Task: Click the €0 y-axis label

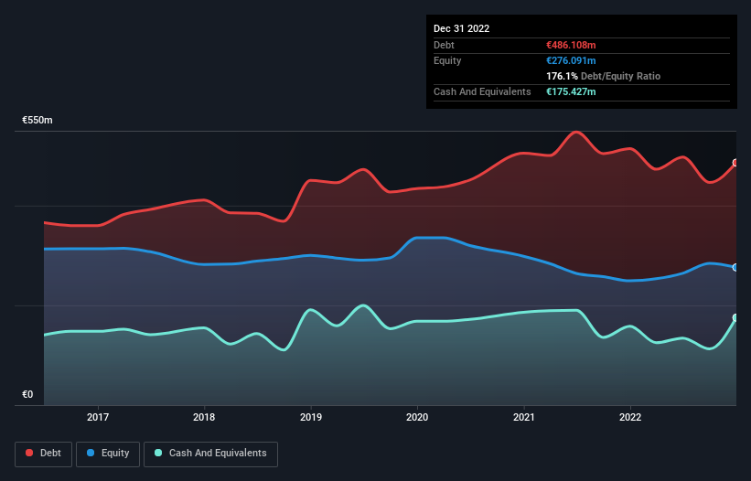Action: pos(27,394)
